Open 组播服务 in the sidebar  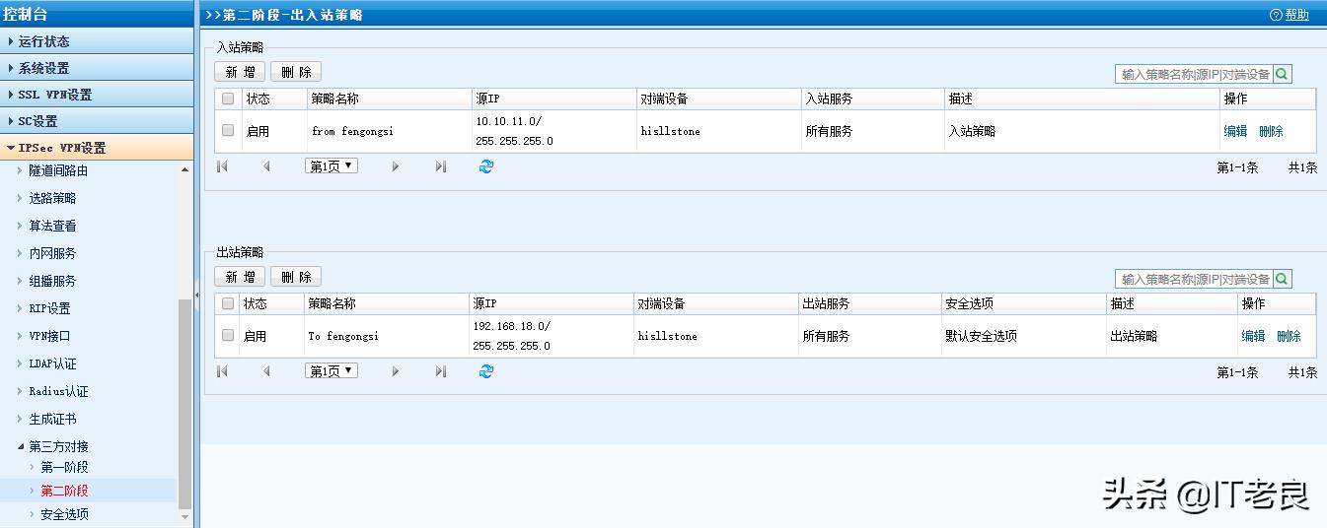52,281
